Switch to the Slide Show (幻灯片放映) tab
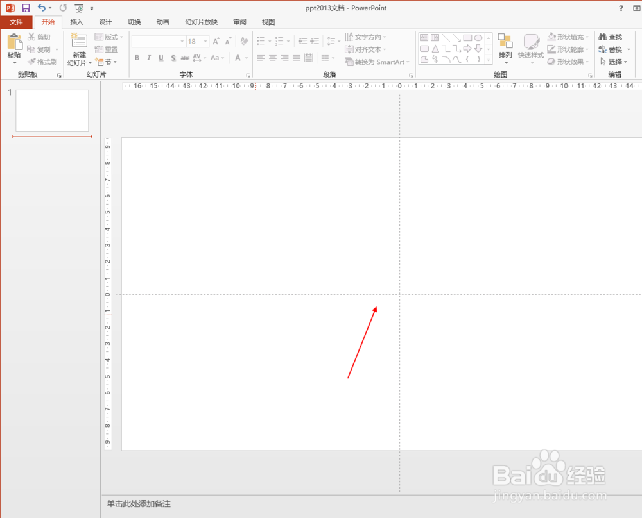Viewport: 642px width, 518px height. tap(201, 22)
